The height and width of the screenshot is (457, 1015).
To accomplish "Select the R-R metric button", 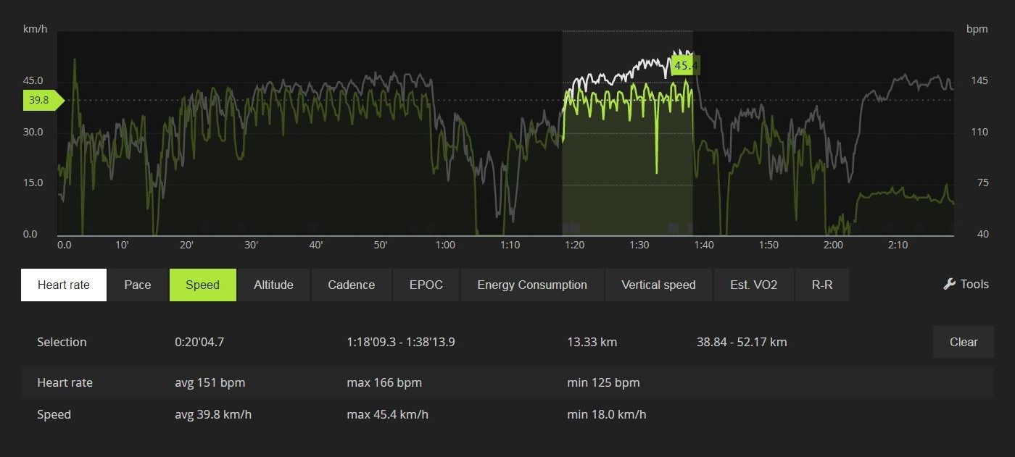I will tap(821, 285).
